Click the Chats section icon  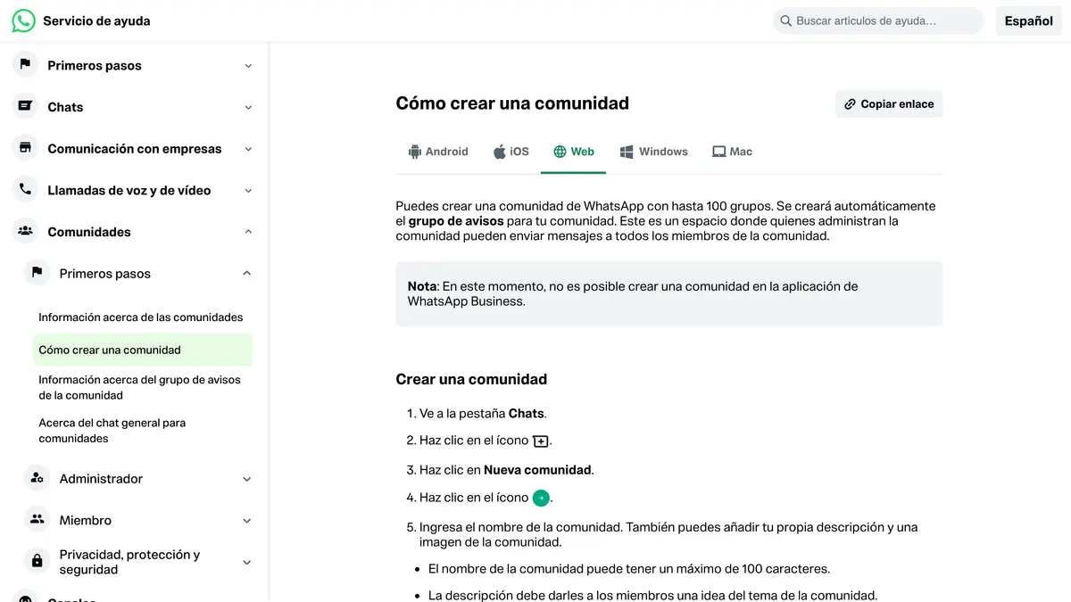pyautogui.click(x=25, y=106)
